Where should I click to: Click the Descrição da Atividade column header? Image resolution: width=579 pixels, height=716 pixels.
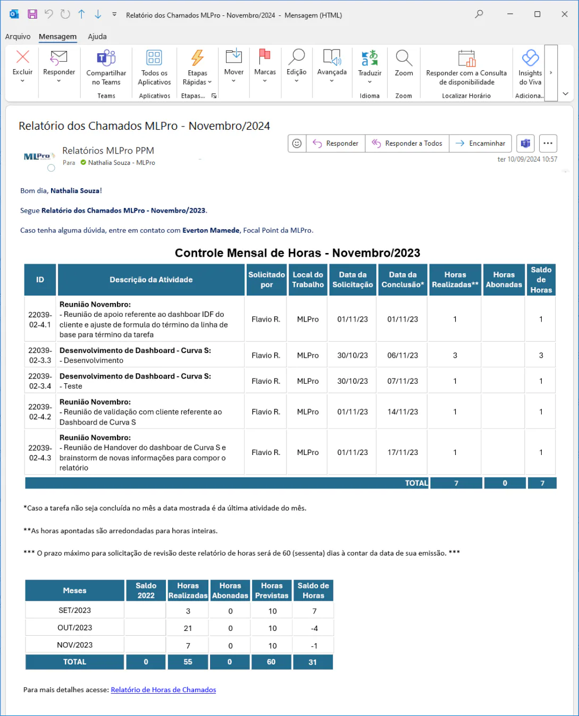[x=151, y=280]
